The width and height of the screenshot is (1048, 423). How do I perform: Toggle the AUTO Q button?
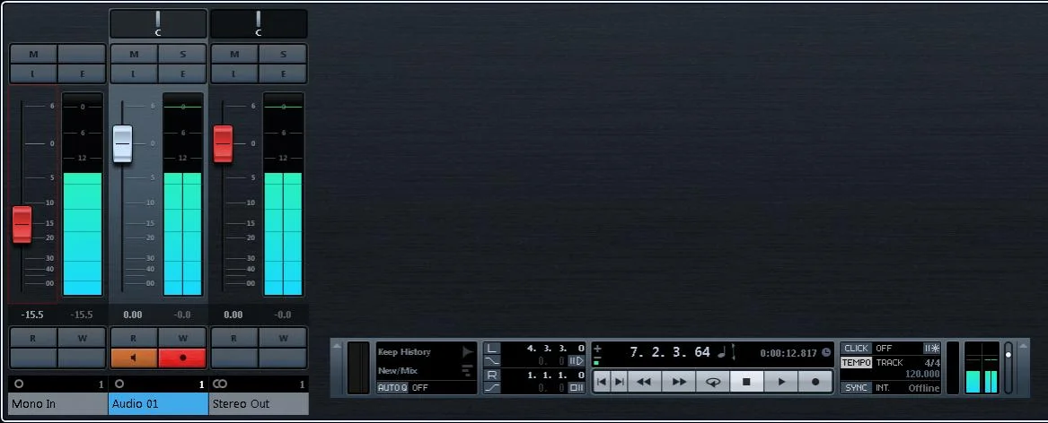392,388
